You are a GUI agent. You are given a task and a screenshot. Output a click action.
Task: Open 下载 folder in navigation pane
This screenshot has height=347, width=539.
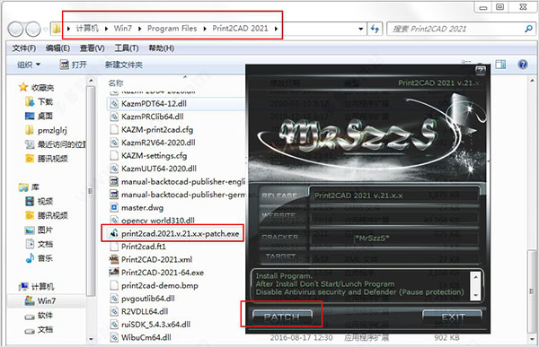[40, 102]
